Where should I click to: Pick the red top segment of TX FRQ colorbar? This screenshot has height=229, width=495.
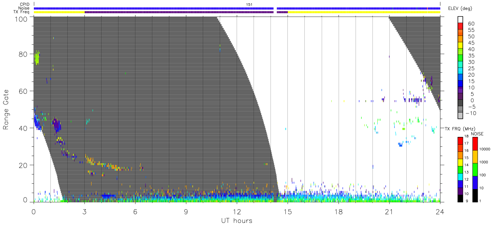click(x=460, y=141)
